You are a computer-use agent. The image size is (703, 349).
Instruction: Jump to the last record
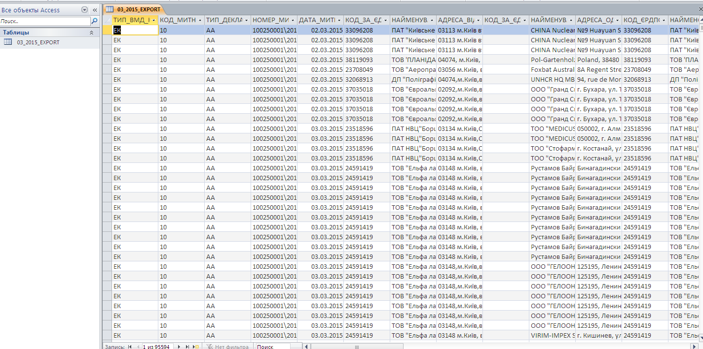tap(187, 347)
